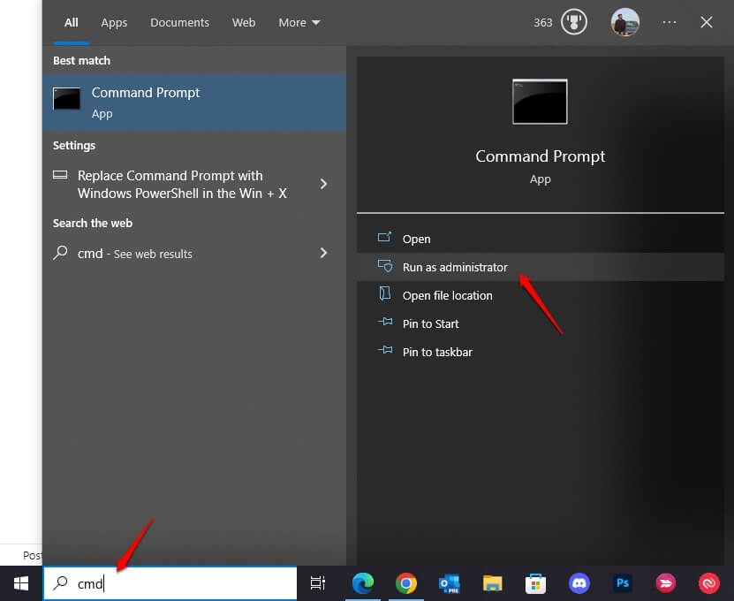Click the Windows Start button
Screen dimensions: 734x601
click(21, 583)
